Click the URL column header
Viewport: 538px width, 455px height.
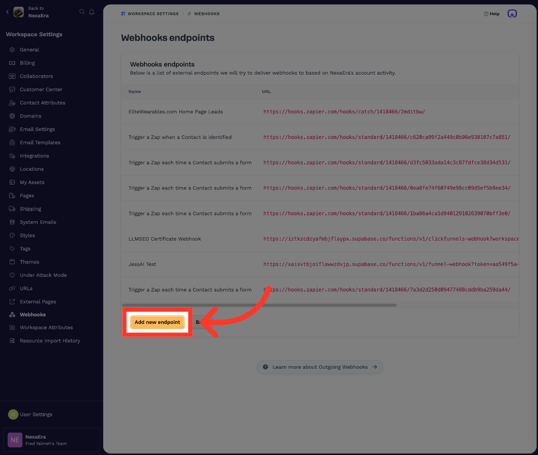(266, 92)
